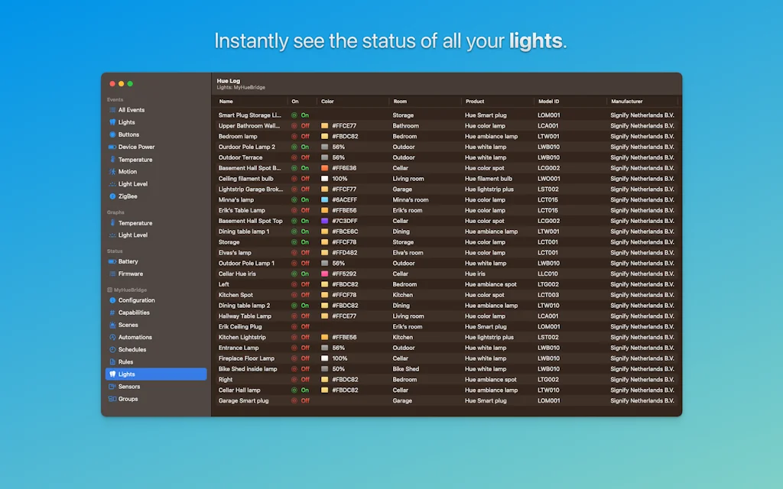This screenshot has height=489, width=783.
Task: Collapse the Graphs section header
Action: [115, 211]
